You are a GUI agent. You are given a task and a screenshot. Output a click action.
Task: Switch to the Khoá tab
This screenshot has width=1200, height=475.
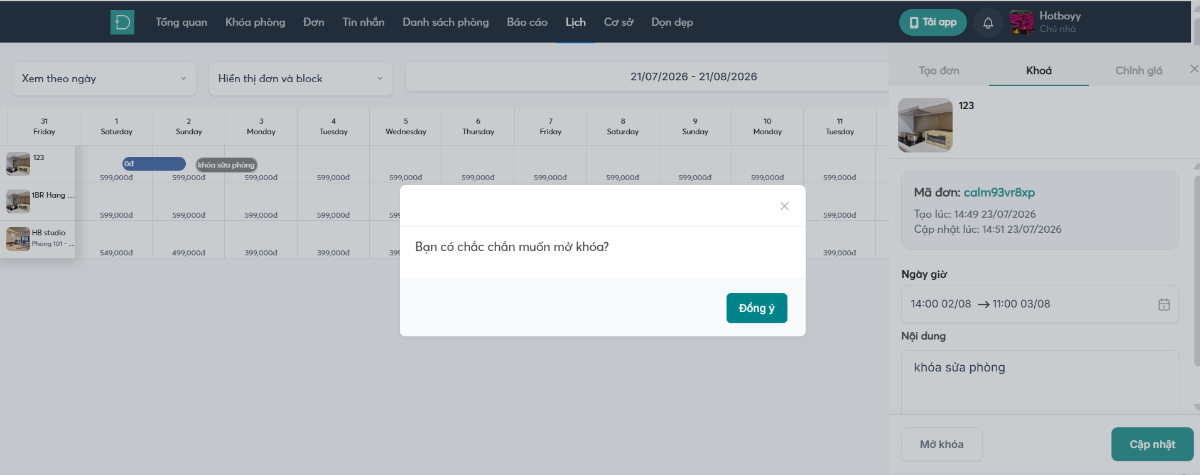click(1039, 70)
